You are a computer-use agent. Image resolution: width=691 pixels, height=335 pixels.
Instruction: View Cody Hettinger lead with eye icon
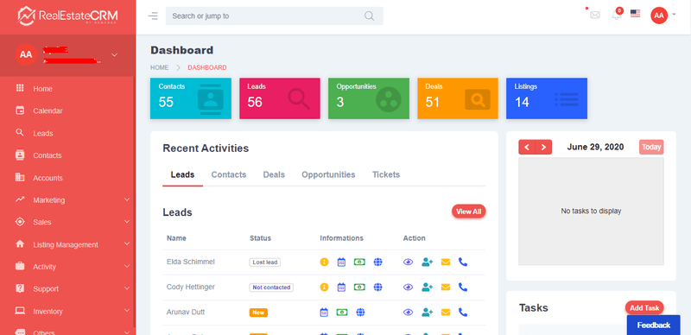click(x=408, y=287)
